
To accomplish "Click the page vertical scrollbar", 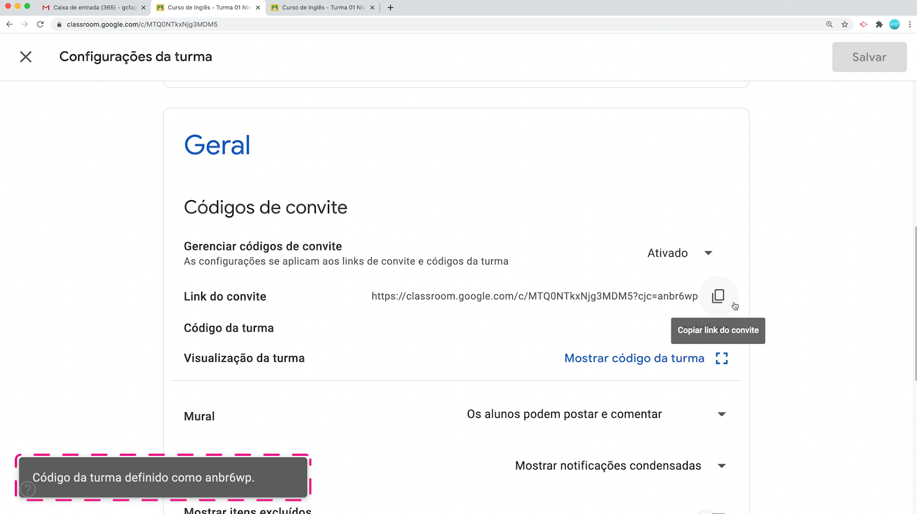I will tap(914, 304).
